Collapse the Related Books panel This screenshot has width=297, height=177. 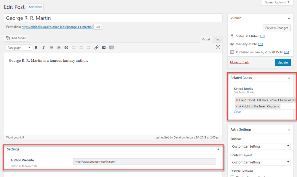pos(289,78)
